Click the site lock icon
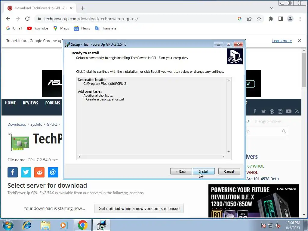Screen dimensions: 308x231 pos(39,19)
